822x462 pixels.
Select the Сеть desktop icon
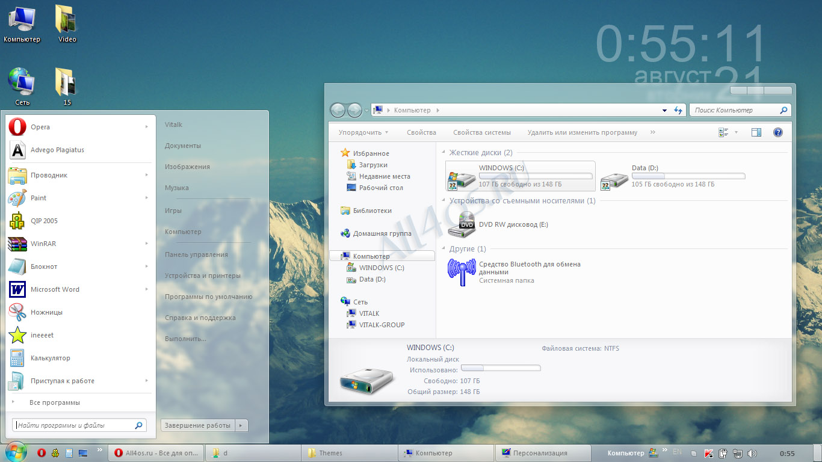[x=22, y=87]
